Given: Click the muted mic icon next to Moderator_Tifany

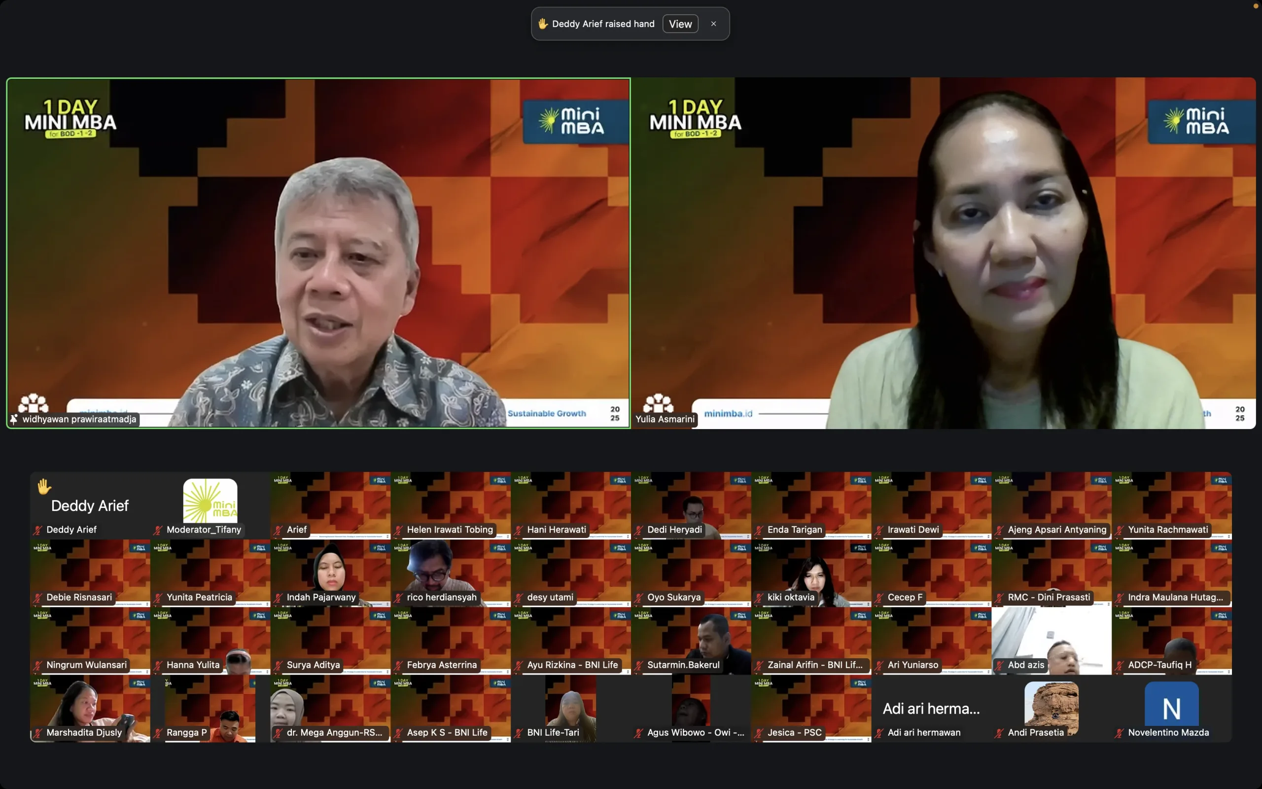Looking at the screenshot, I should tap(158, 530).
